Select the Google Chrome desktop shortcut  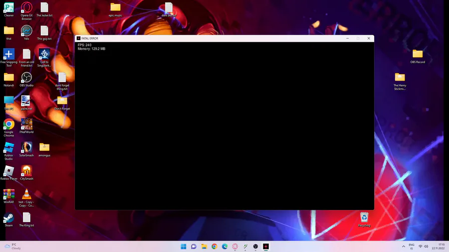click(x=9, y=127)
